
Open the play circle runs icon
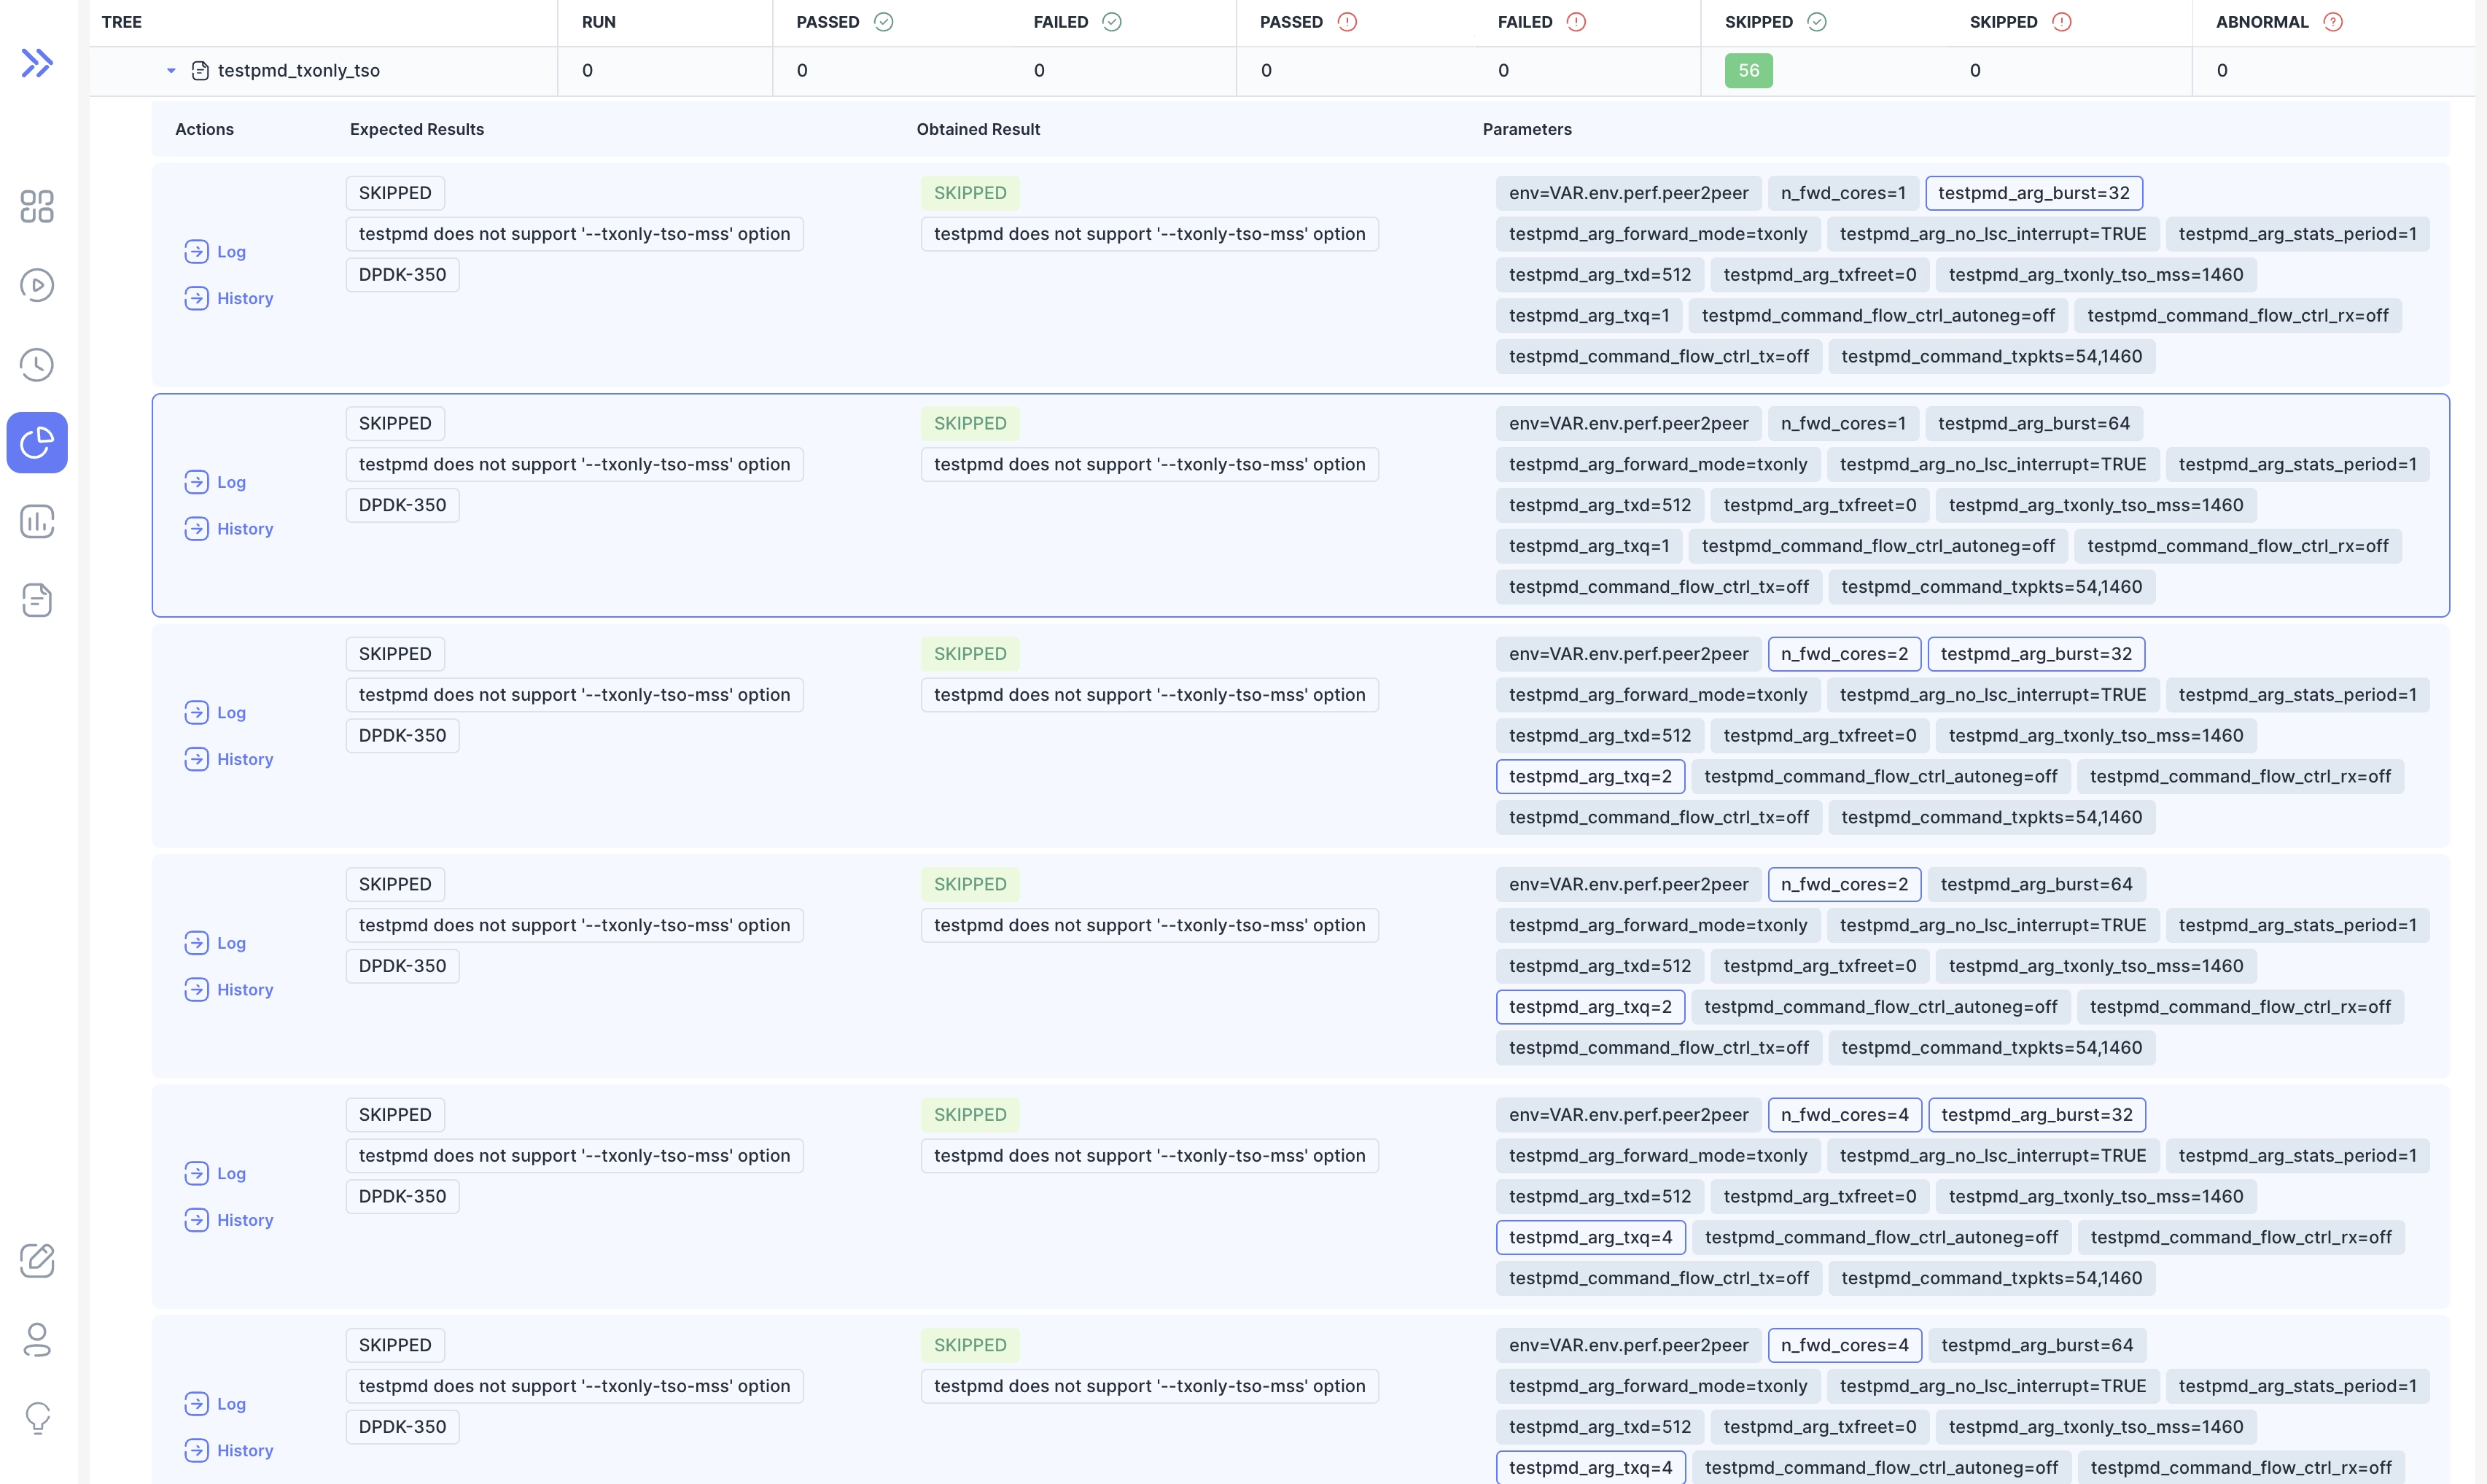[37, 285]
